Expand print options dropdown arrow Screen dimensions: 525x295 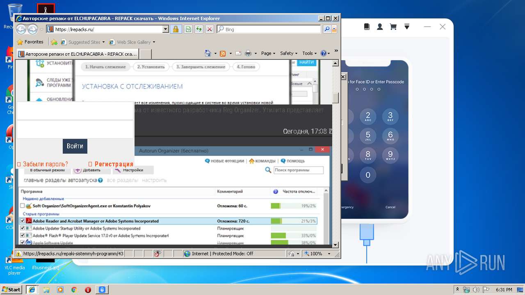coord(256,53)
